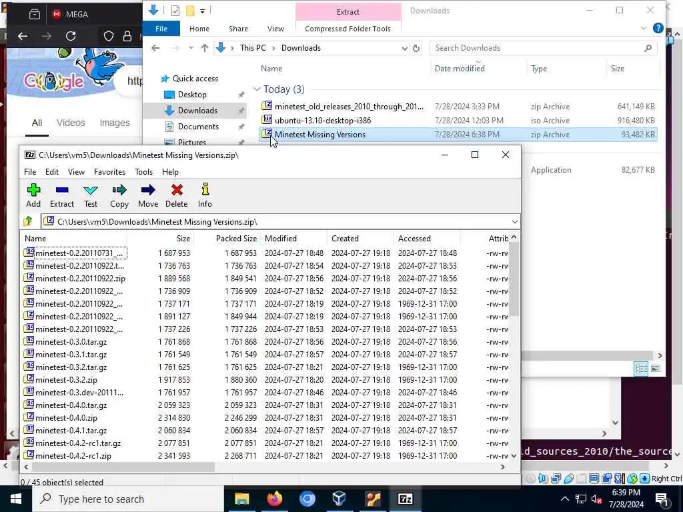Select Desktop in Explorer sidebar
Viewport: 683px width, 512px height.
pyautogui.click(x=192, y=95)
